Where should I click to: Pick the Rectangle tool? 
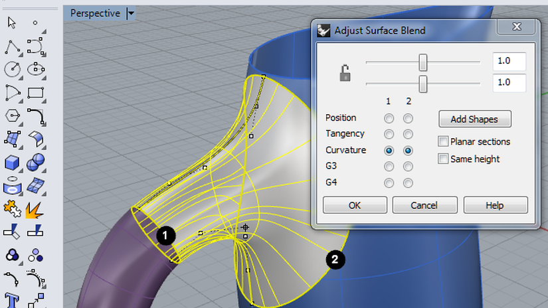[x=36, y=93]
